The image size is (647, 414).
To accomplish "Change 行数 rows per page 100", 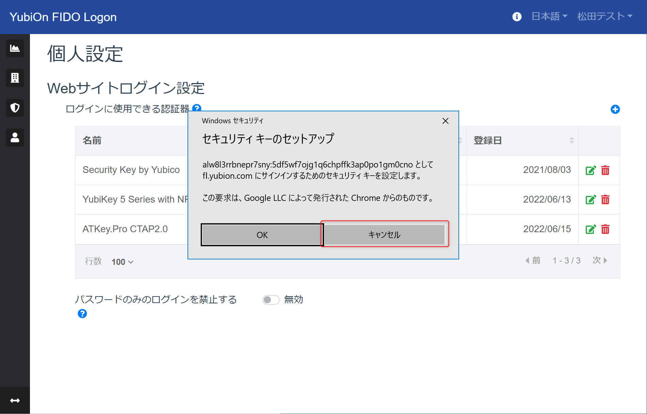I will click(x=123, y=262).
